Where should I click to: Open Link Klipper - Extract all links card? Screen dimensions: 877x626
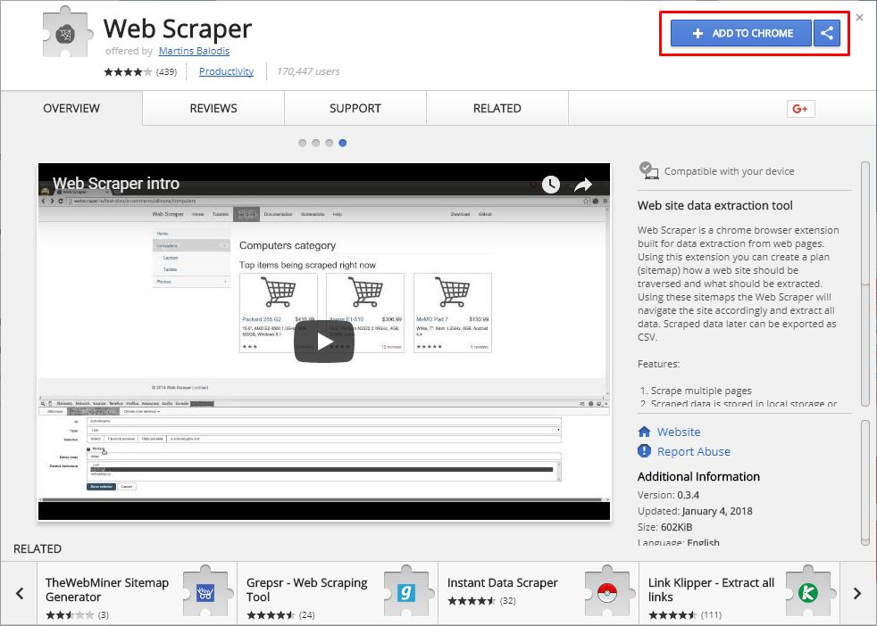click(739, 593)
